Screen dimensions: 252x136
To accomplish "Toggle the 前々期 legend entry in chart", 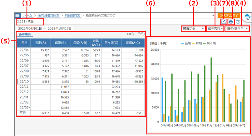I will [x=209, y=43].
